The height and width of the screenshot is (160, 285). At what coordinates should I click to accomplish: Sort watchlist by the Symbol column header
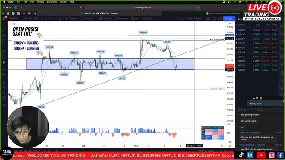[241, 25]
